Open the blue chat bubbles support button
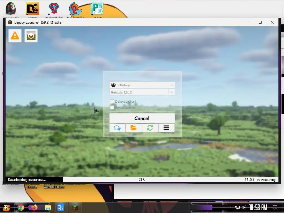Viewport: 284px width, 213px height. click(x=117, y=128)
